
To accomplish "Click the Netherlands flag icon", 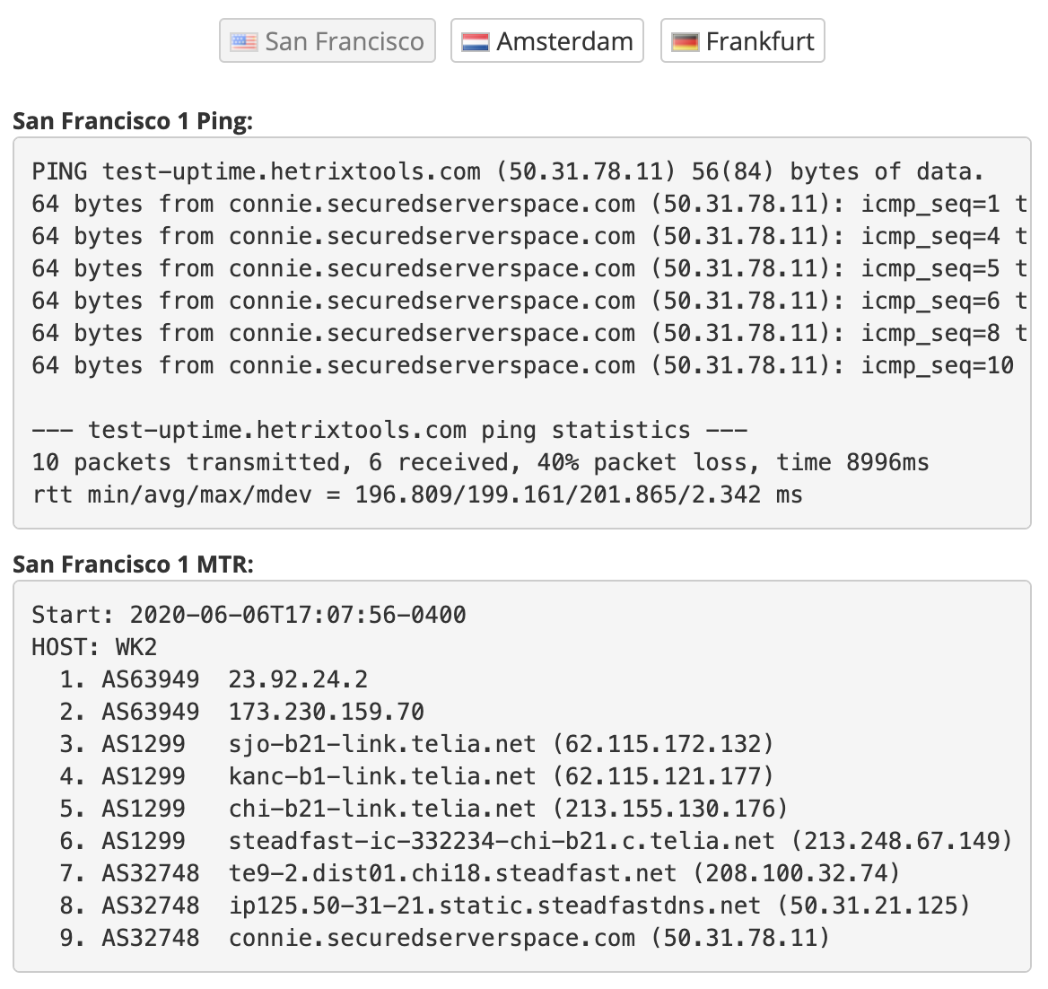I will pos(475,41).
